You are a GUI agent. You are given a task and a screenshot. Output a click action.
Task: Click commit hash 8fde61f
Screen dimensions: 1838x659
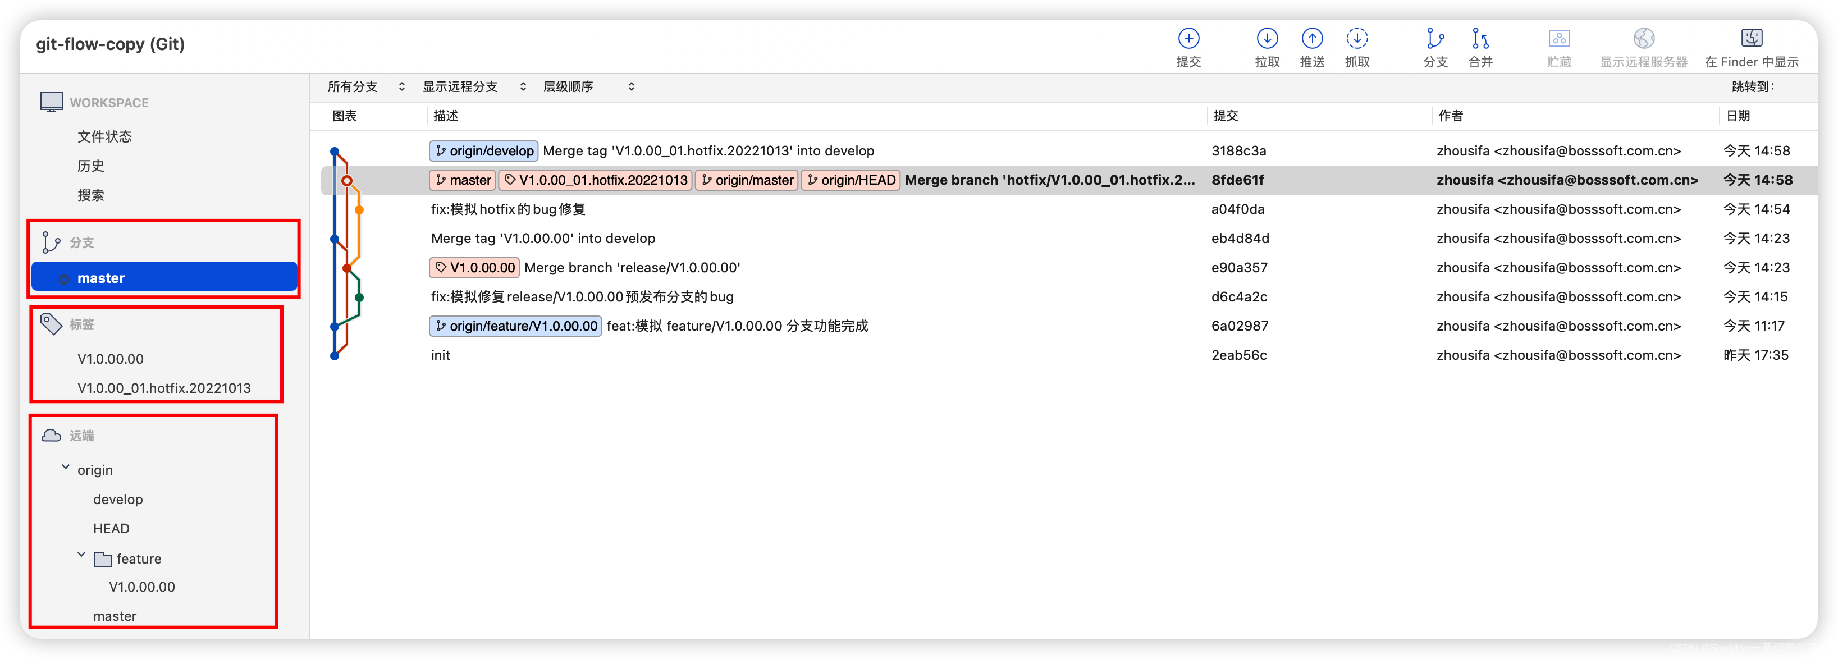(x=1237, y=180)
